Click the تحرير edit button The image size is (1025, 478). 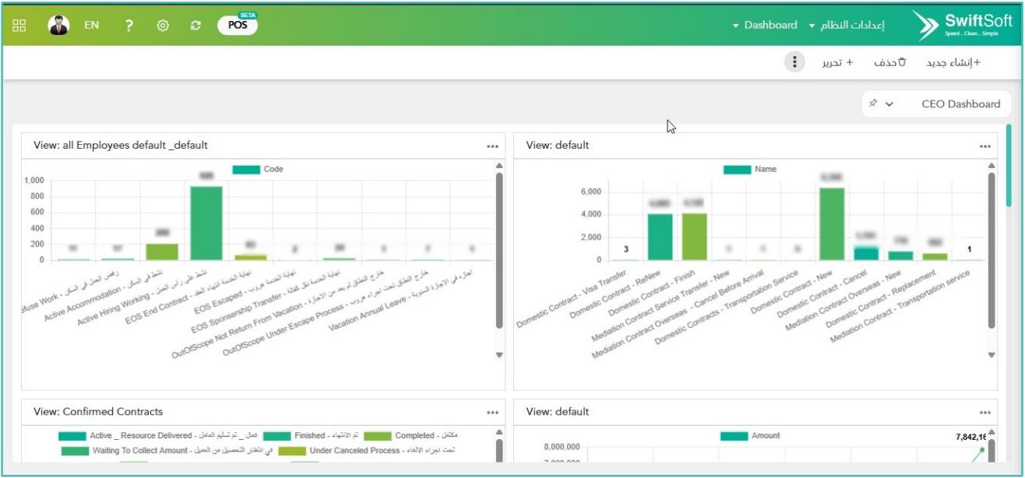click(837, 62)
